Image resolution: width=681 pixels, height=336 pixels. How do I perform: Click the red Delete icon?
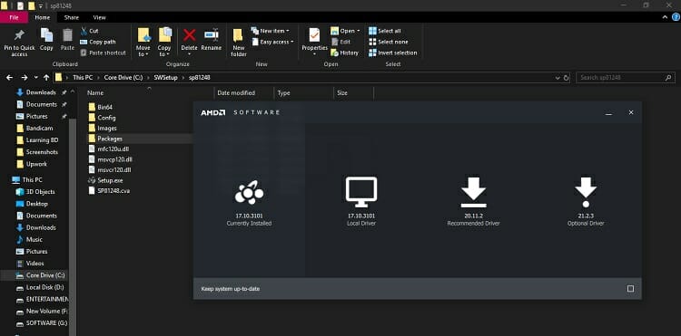[189, 35]
